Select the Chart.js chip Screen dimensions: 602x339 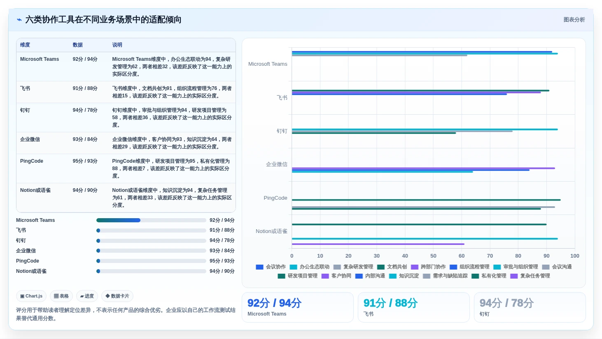(31, 296)
